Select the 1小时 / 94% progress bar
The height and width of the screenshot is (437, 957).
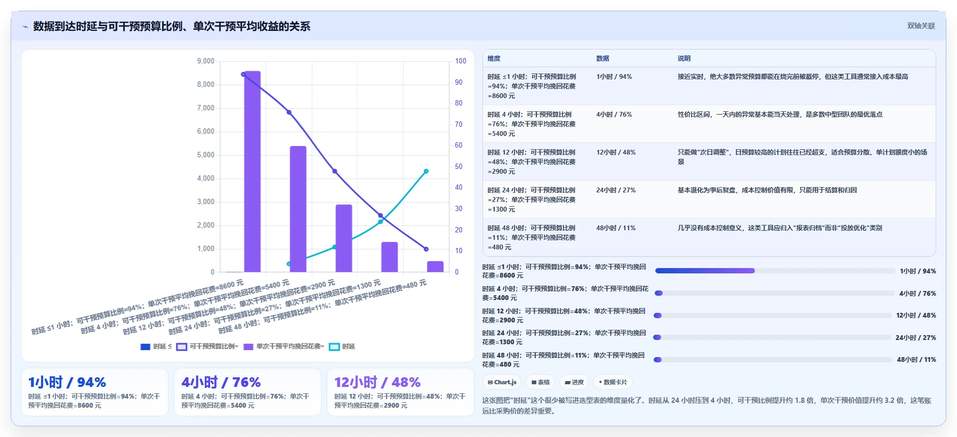coord(775,271)
